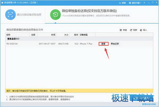Viewport: 159px width, 107px height.
Task: Click the 10.2 version cell
Action: 76,44
